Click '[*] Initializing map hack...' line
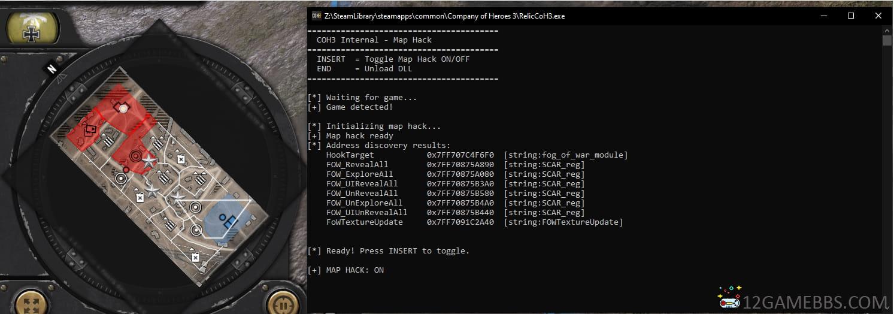894x314 pixels. (x=374, y=126)
